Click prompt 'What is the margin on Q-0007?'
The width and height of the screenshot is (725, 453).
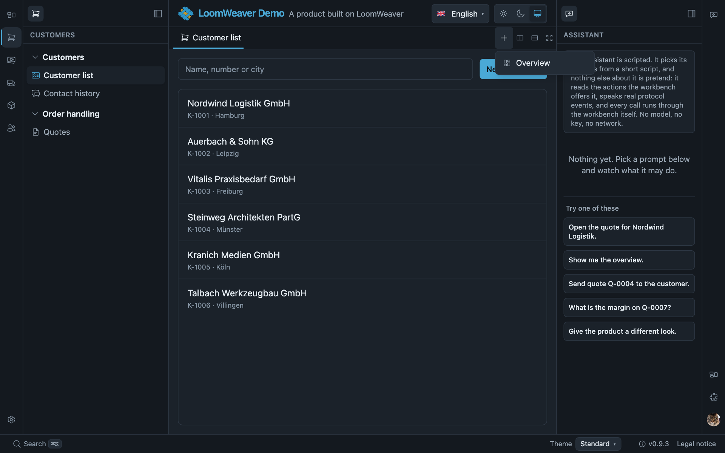tap(629, 308)
